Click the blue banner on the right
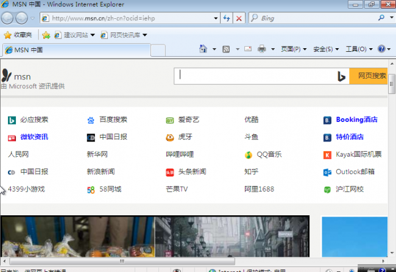The width and height of the screenshot is (396, 272). point(355,237)
